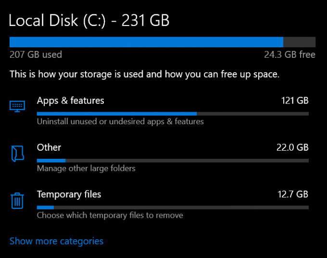Click "Uninstall unused or undesired apps & features"

pos(120,122)
